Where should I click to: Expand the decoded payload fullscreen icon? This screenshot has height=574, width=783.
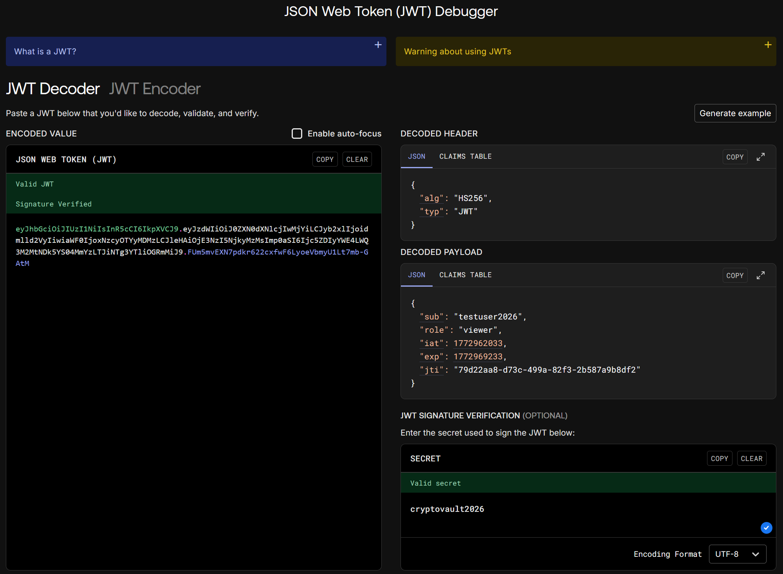tap(760, 275)
